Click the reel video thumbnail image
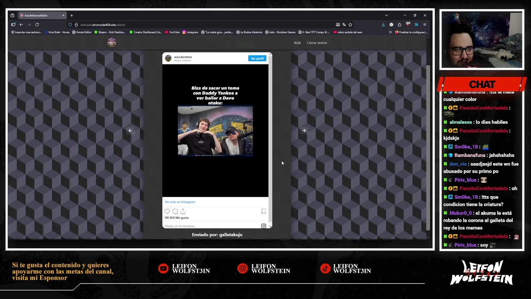 tap(215, 131)
